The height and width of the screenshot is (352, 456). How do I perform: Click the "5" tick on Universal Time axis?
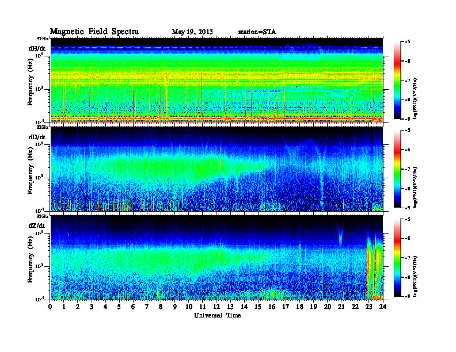(x=119, y=307)
